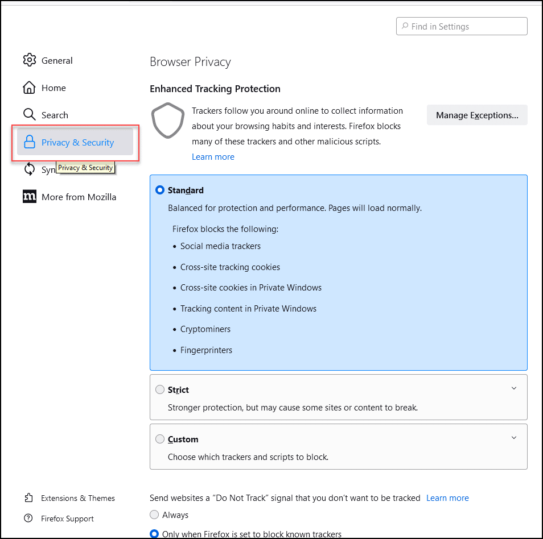Click the Firefox Support question mark icon

29,519
